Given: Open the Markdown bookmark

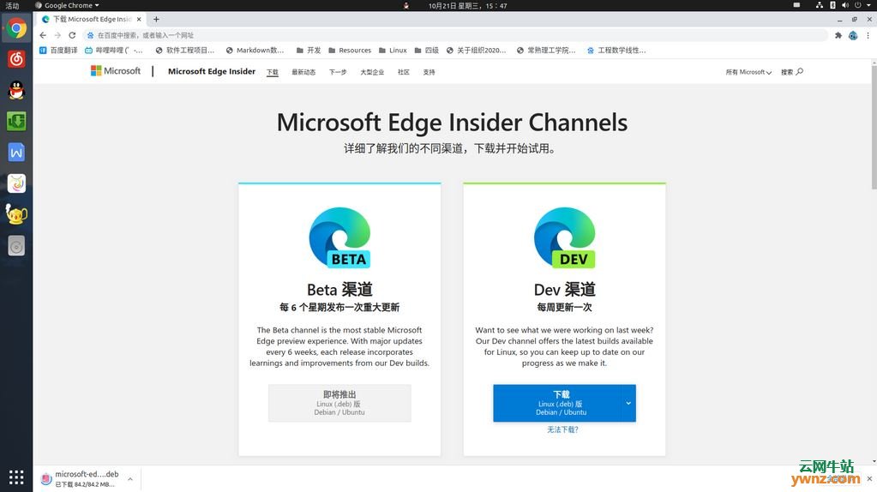Looking at the screenshot, I should 255,51.
